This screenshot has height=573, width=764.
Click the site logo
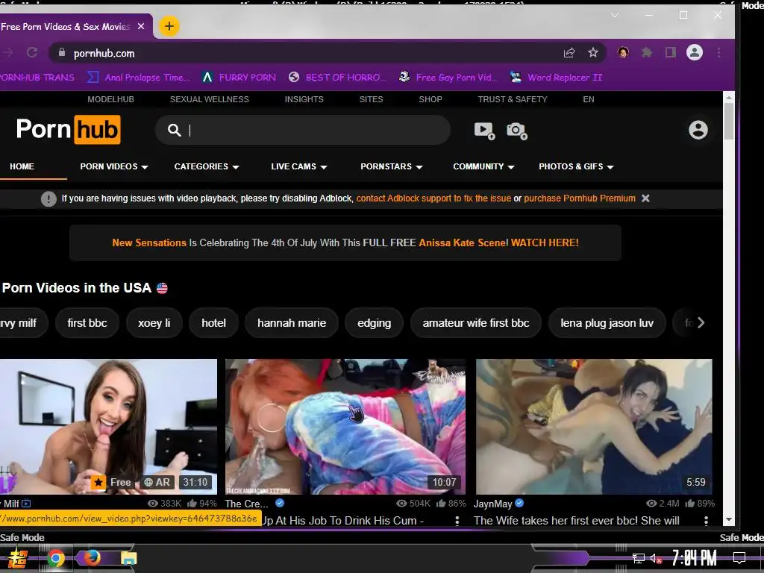tap(68, 130)
